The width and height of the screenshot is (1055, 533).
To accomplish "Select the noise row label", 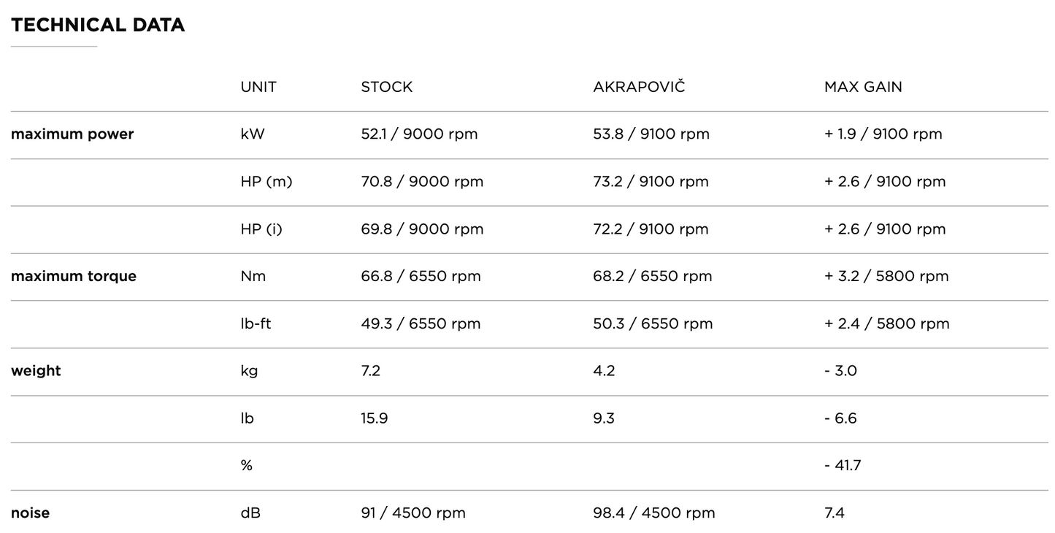I will (x=30, y=513).
